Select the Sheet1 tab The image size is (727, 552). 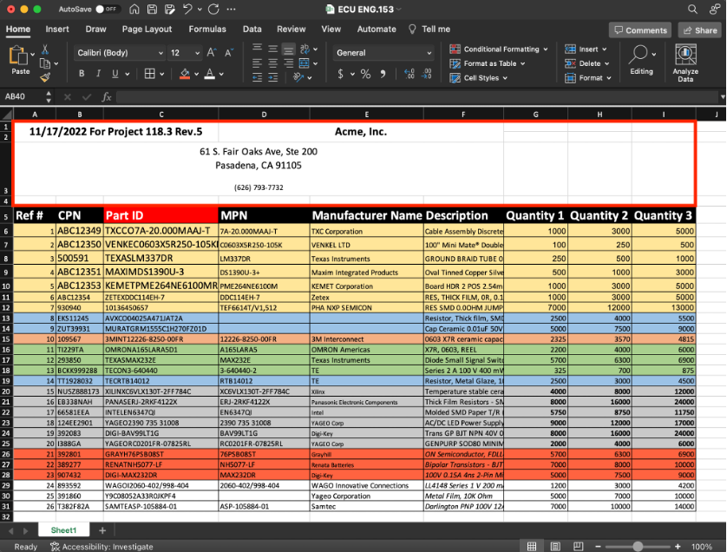[63, 530]
